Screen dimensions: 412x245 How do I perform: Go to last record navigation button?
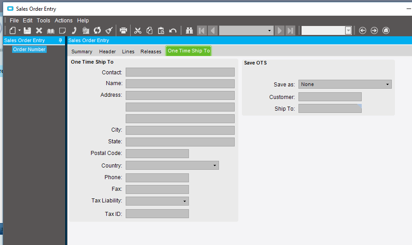[x=290, y=31]
